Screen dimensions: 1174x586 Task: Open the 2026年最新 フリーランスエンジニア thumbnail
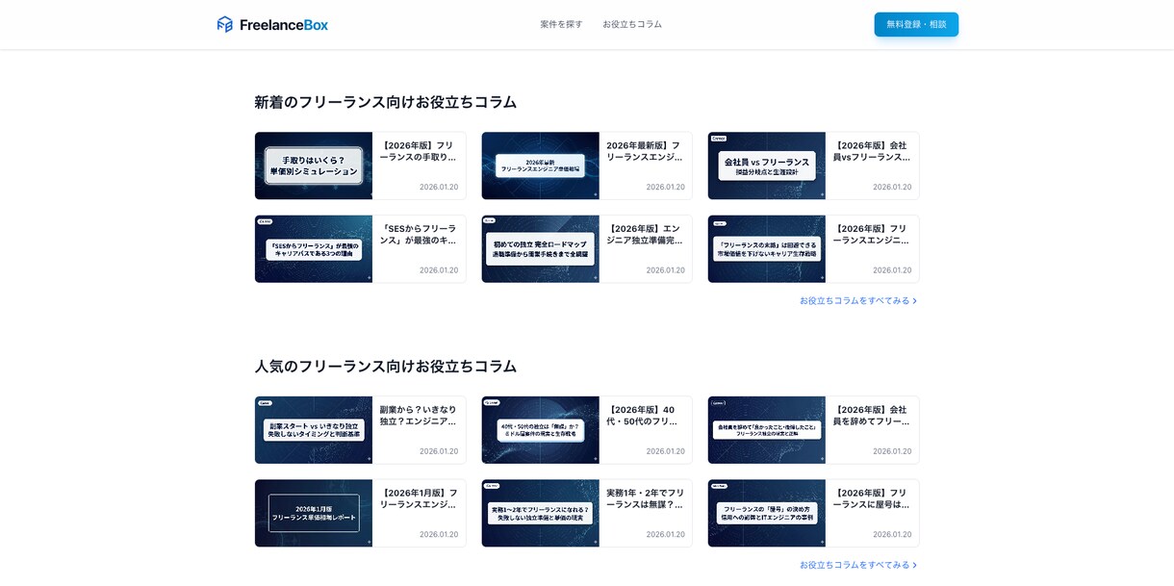[541, 166]
